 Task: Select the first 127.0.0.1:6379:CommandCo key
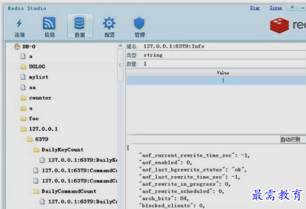click(x=80, y=171)
